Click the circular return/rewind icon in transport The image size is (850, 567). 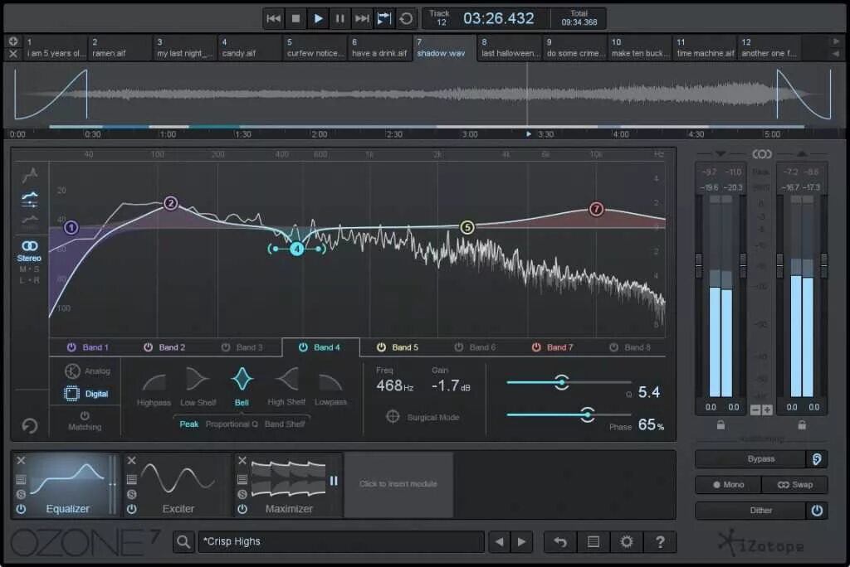pos(406,18)
